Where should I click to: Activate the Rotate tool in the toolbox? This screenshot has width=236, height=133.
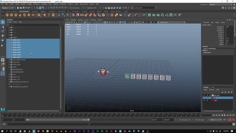click(3, 40)
